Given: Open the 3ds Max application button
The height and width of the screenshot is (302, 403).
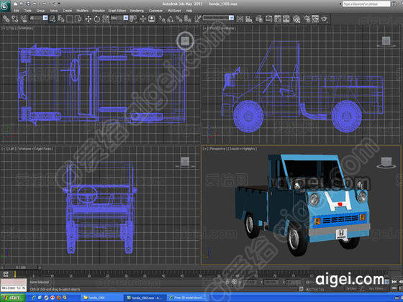Looking at the screenshot, I should [5, 6].
